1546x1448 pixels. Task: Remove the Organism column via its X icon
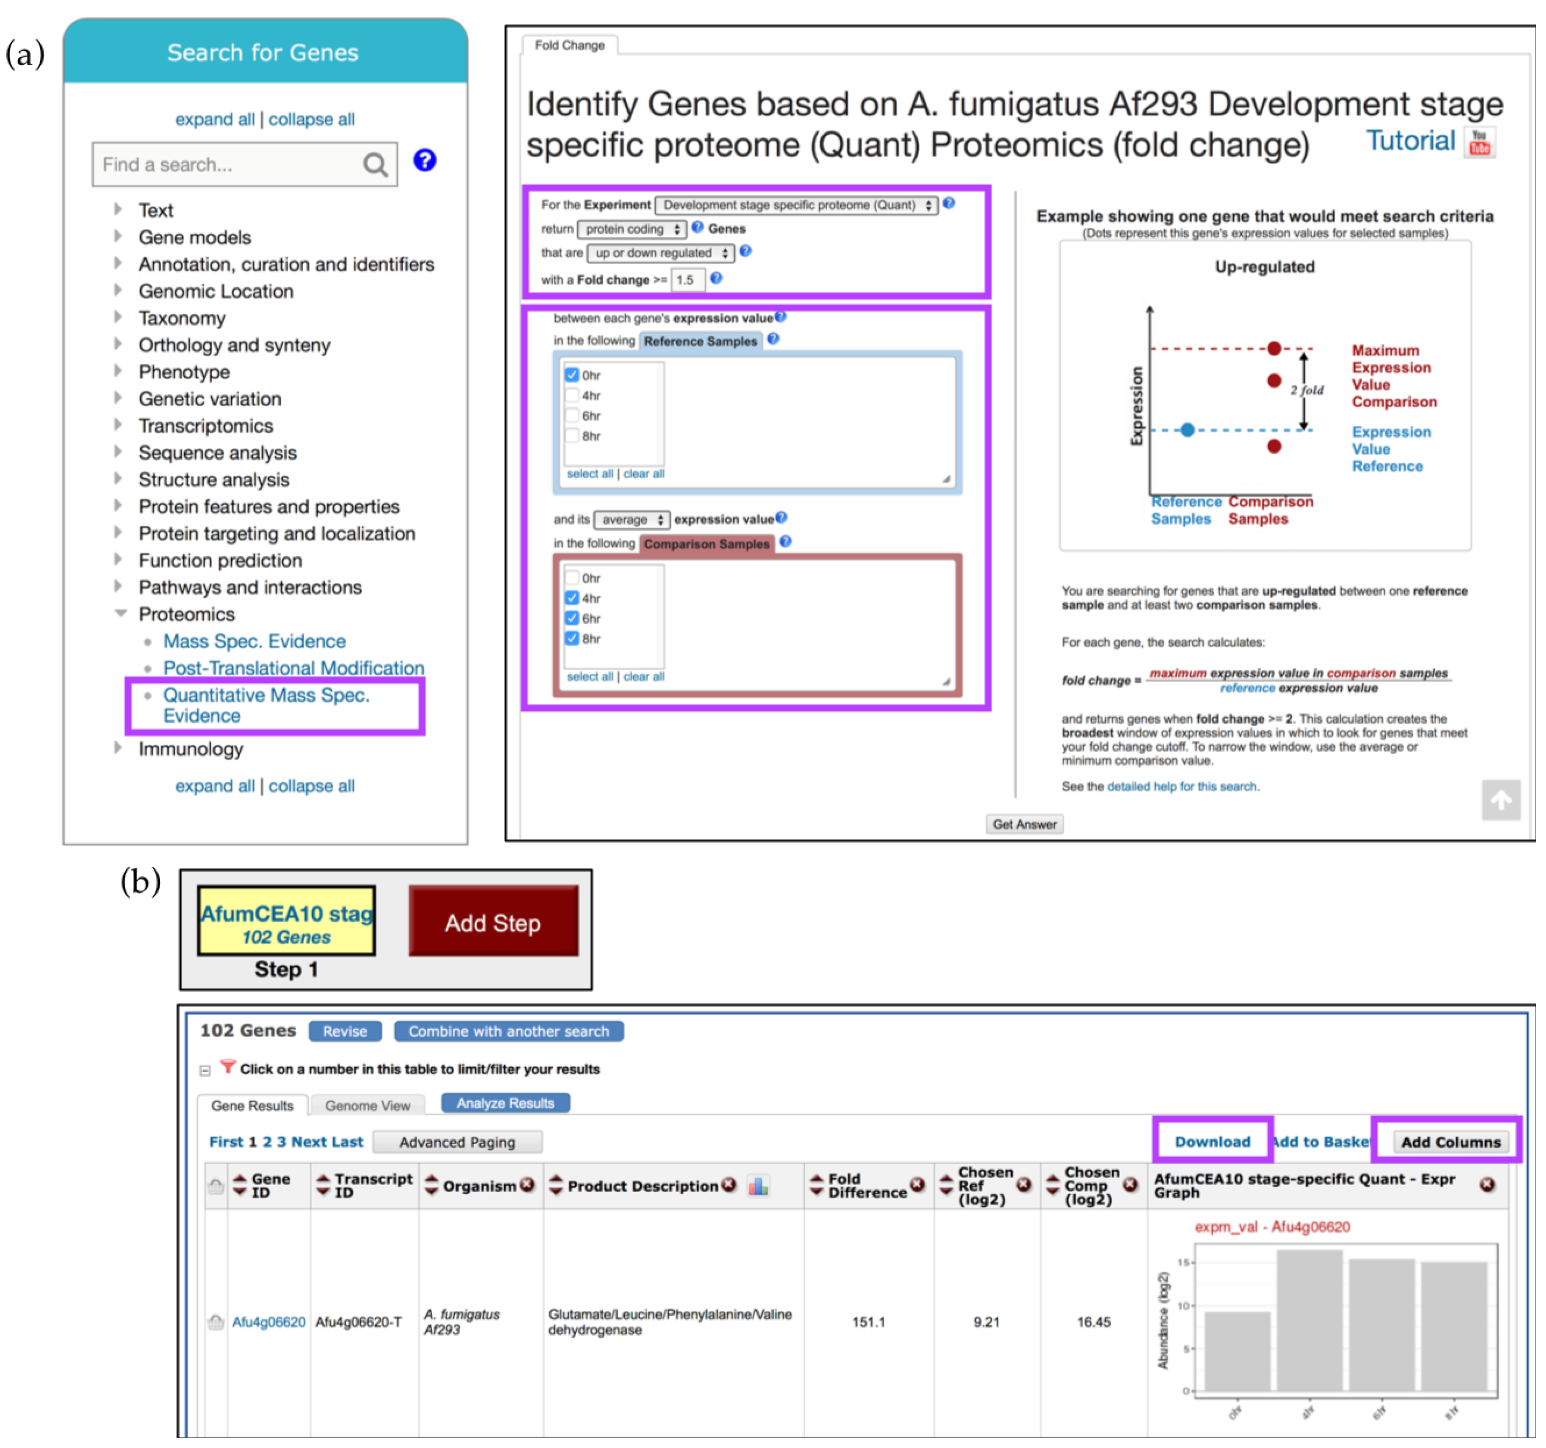click(527, 1184)
